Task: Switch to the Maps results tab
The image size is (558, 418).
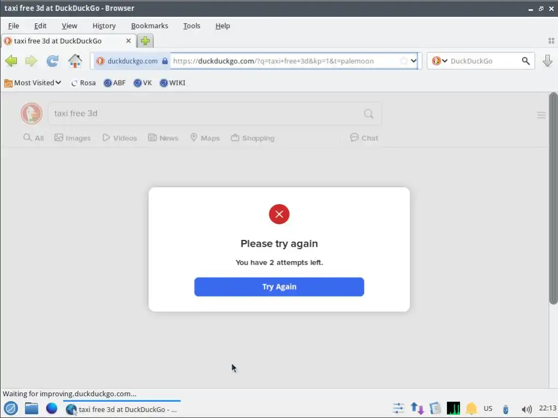Action: point(205,138)
